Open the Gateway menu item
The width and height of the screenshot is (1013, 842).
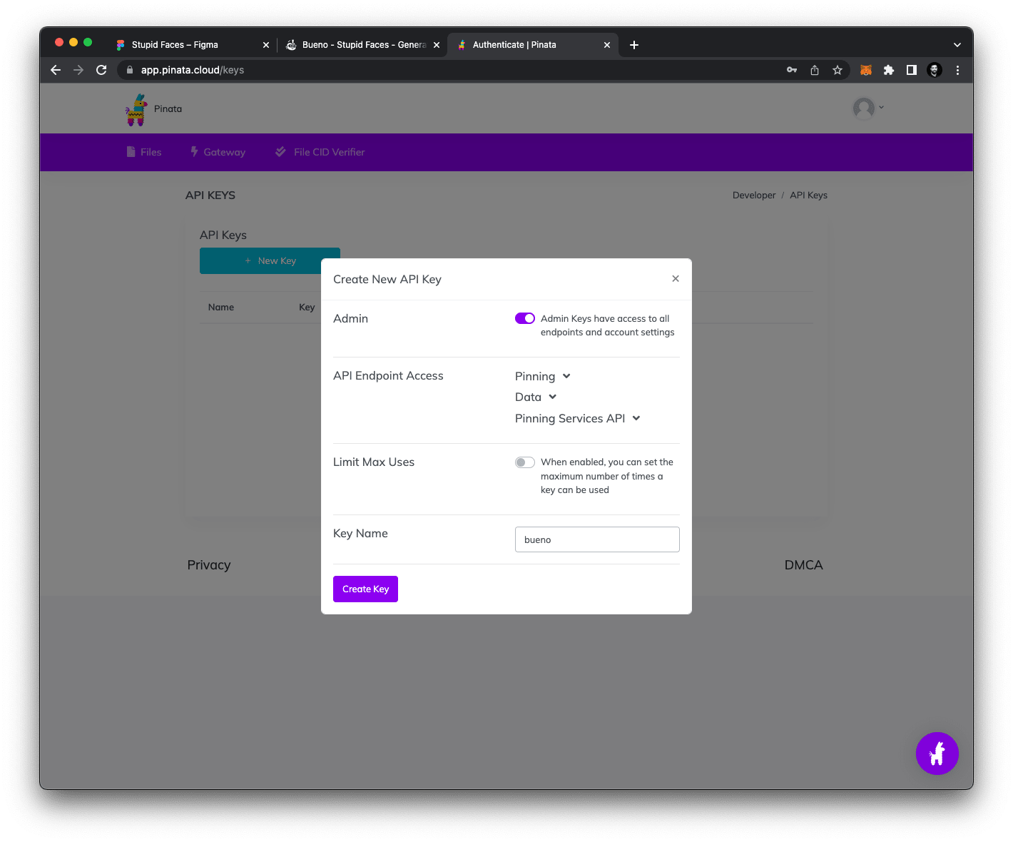pos(218,152)
